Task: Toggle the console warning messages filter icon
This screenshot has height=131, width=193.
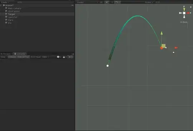Action: pyautogui.click(x=64, y=57)
